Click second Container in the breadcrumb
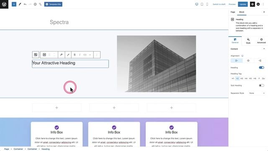Screen dimensions: 268x151 [32, 149]
